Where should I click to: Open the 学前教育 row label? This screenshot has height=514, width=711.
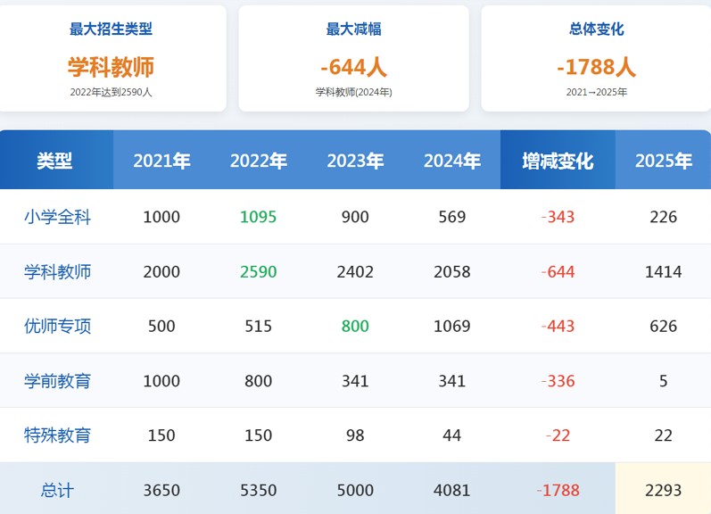click(x=57, y=381)
